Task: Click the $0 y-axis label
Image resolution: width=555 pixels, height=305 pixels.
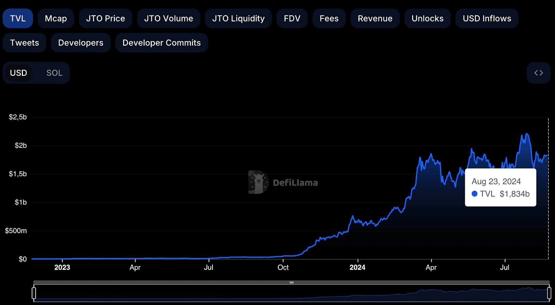Action: (x=23, y=259)
